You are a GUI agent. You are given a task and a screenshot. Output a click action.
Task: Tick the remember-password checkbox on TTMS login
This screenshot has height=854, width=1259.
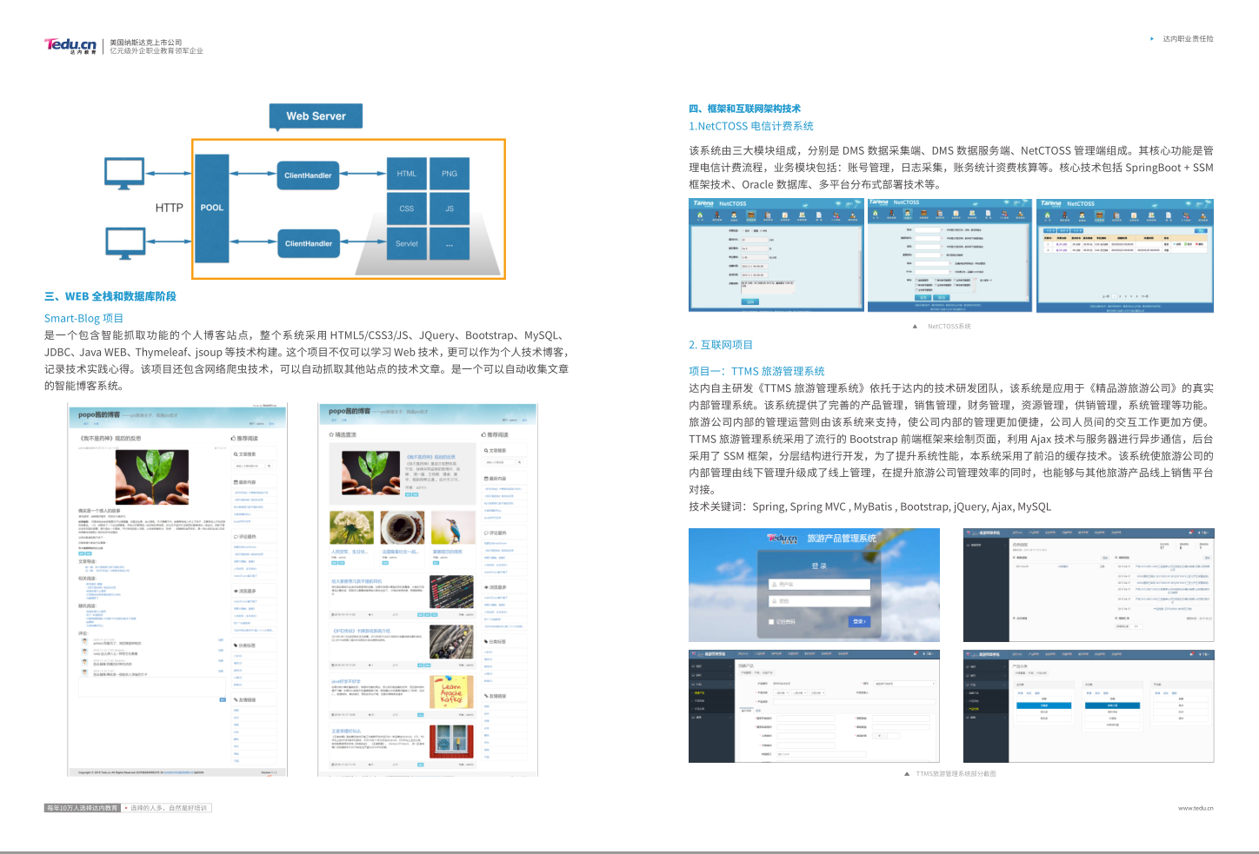tap(771, 622)
